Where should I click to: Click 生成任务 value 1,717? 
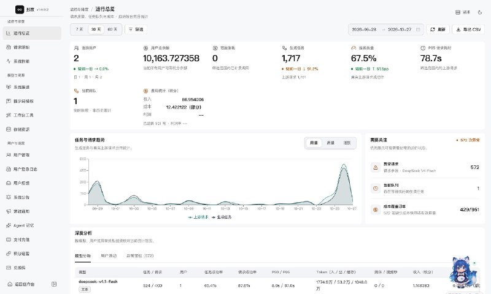(291, 58)
